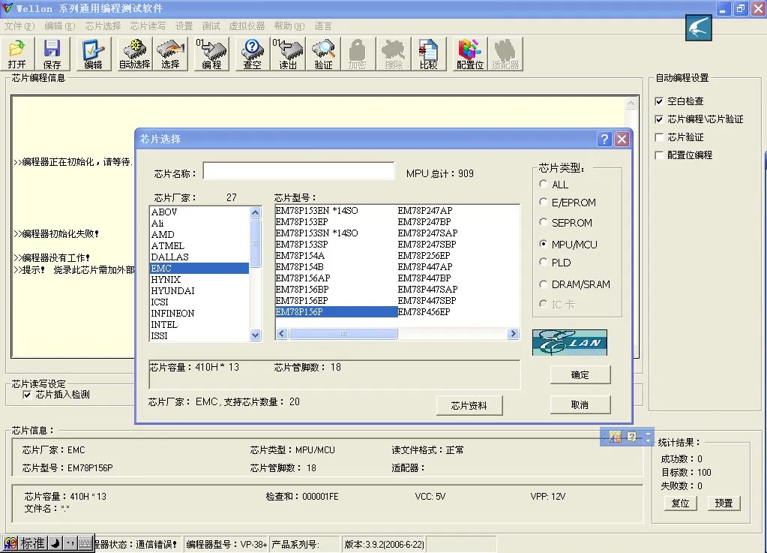Toggle the 芯片插入检测 checkbox
The width and height of the screenshot is (767, 553).
click(27, 395)
